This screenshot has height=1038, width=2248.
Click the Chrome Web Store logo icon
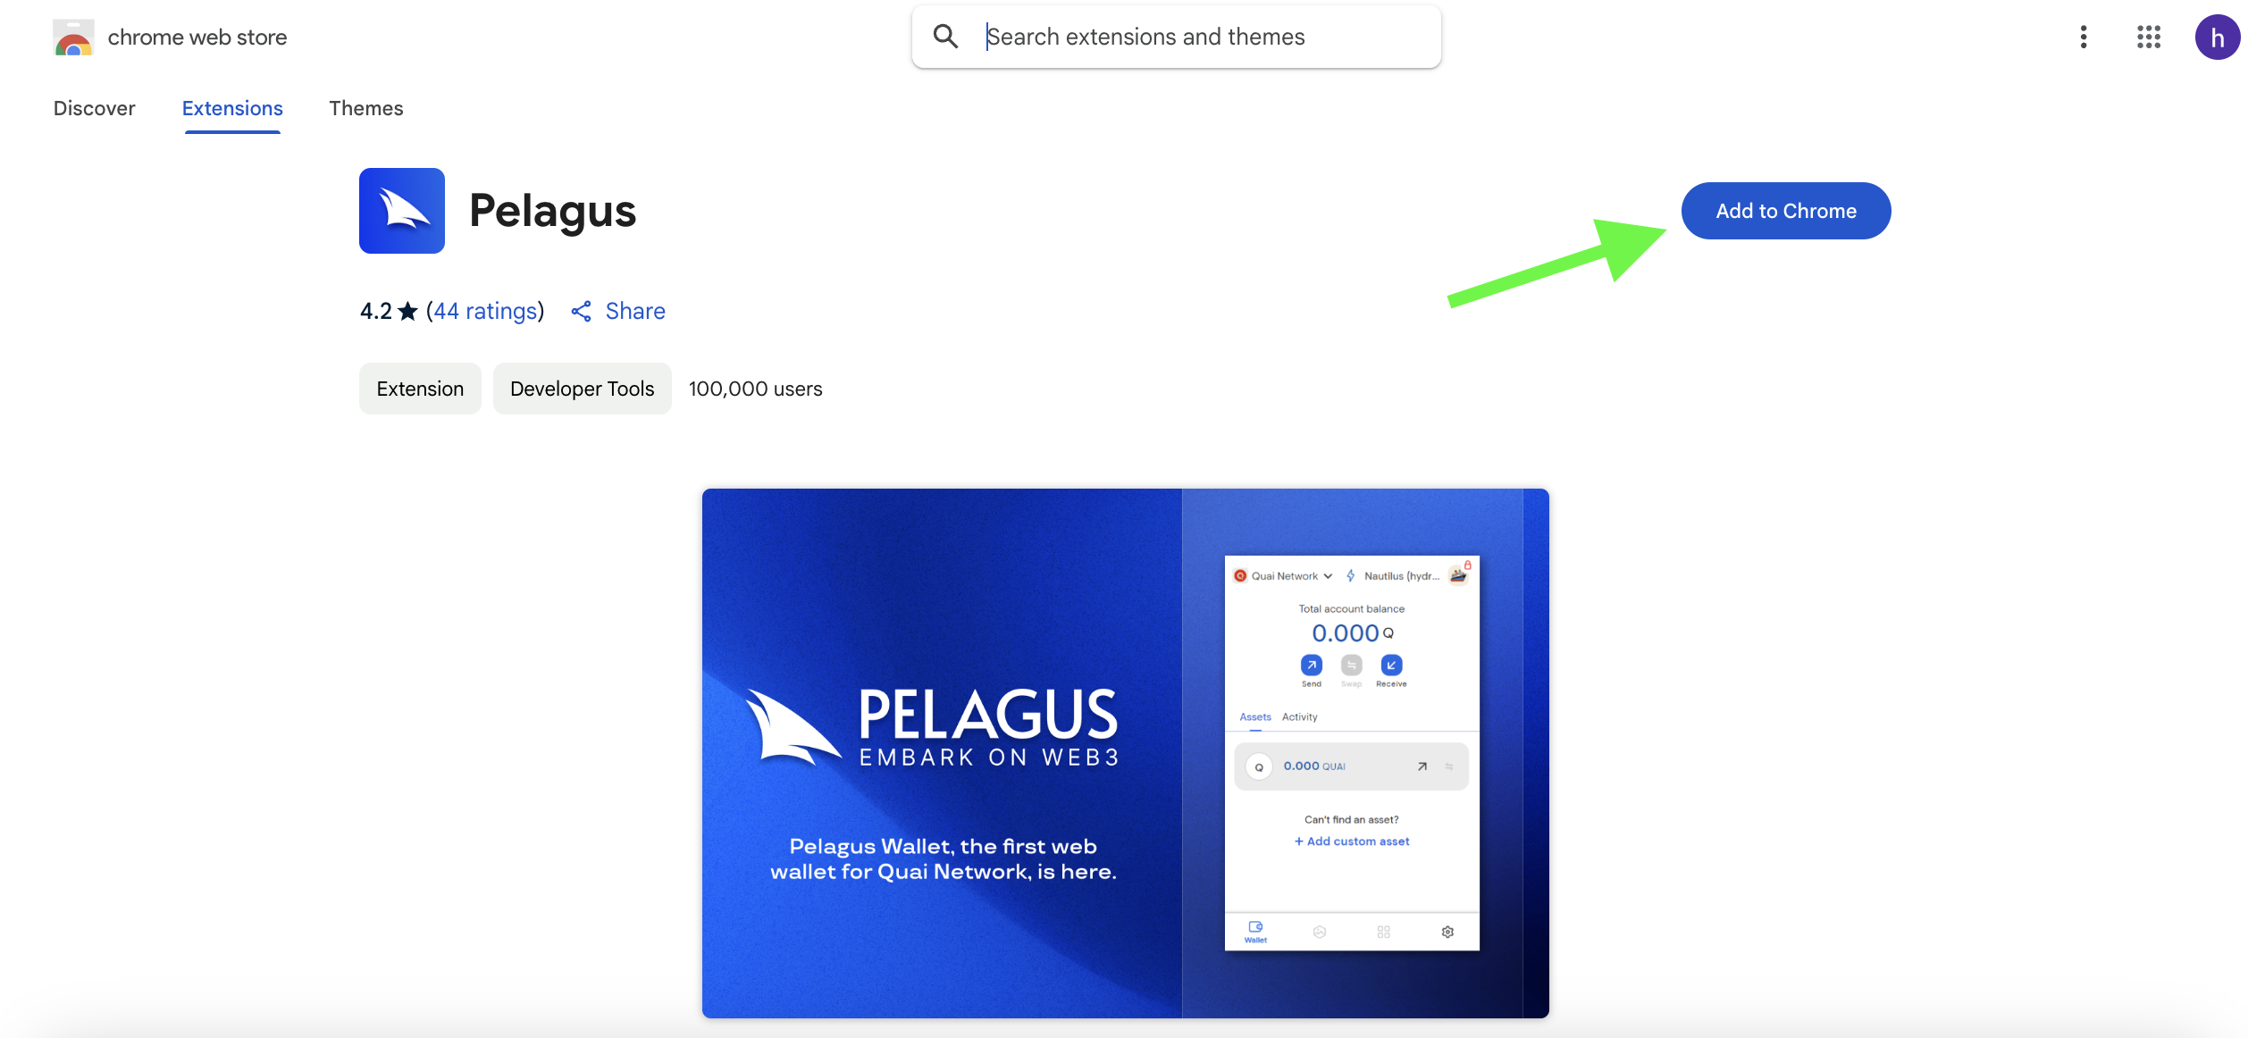click(x=73, y=38)
